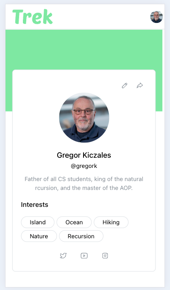The image size is (170, 290).
Task: Select the Recursion interest tag
Action: (x=81, y=236)
